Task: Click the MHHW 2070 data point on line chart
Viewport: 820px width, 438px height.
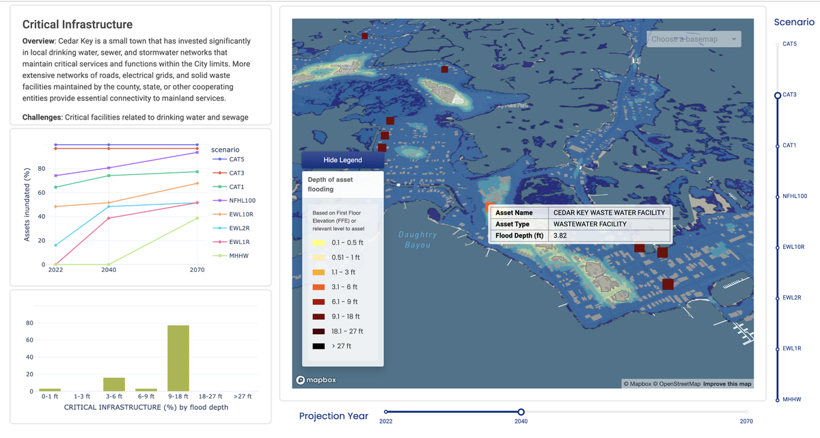Action: (x=197, y=218)
